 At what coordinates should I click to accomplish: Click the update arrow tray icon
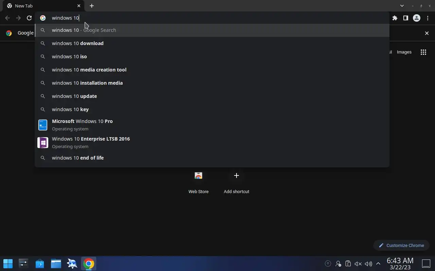[328, 264]
